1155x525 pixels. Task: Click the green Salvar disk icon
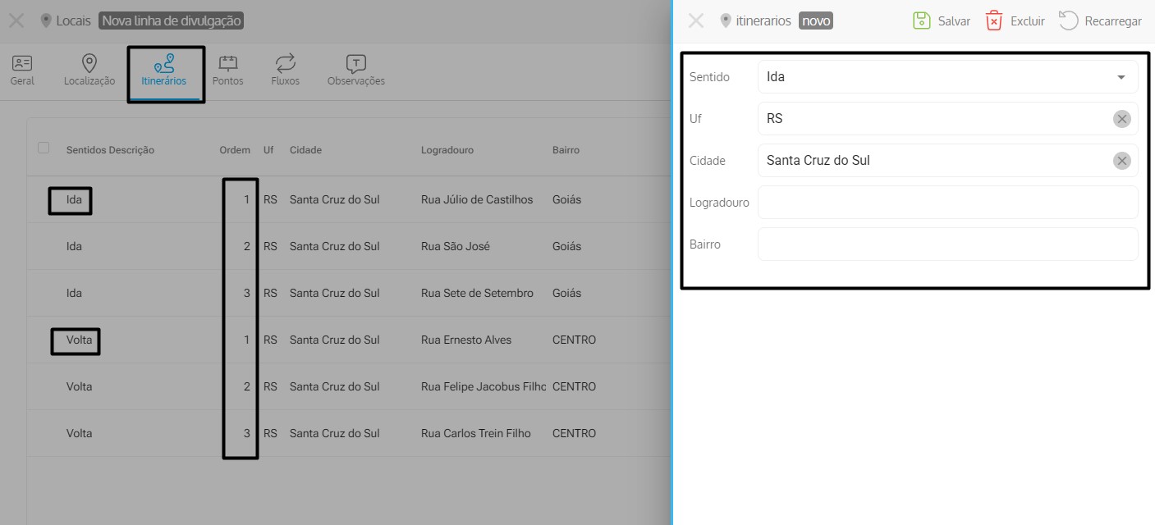(921, 21)
